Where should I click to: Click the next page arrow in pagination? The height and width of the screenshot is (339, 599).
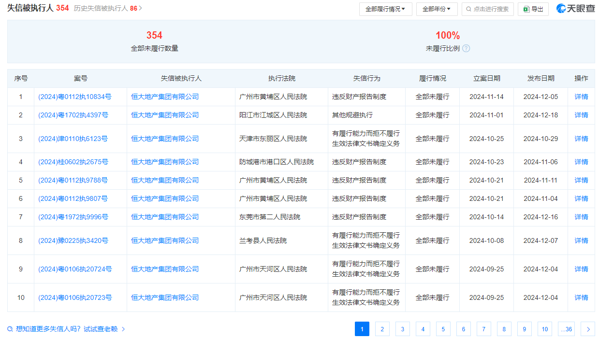[588, 329]
